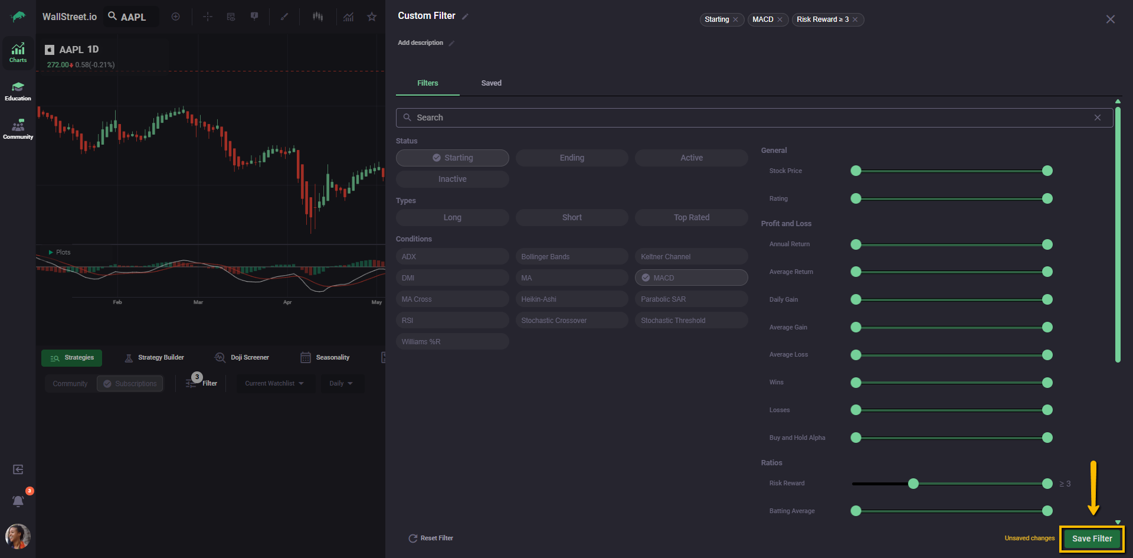Open the Current Watchlist dropdown
Screen dimensions: 1133x558
pos(274,383)
